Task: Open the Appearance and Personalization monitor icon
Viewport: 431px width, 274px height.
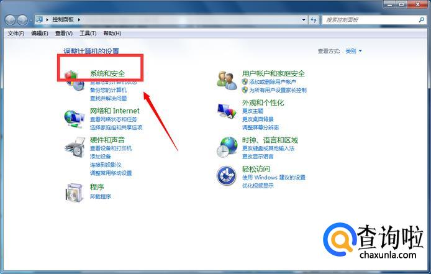Action: tap(227, 111)
